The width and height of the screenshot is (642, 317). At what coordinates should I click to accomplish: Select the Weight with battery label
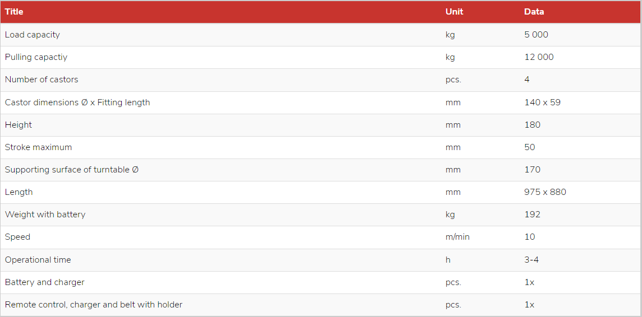click(45, 215)
